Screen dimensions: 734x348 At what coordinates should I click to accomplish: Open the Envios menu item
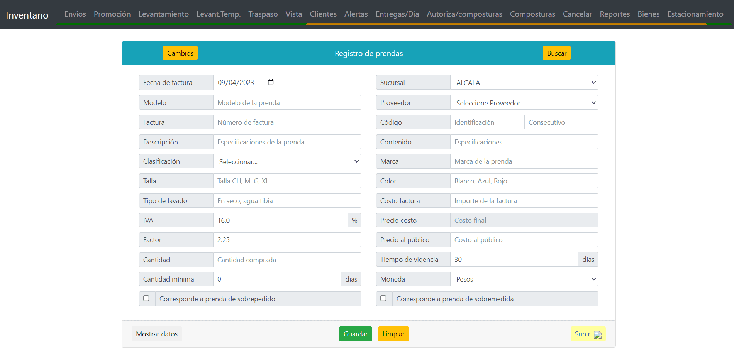point(75,14)
